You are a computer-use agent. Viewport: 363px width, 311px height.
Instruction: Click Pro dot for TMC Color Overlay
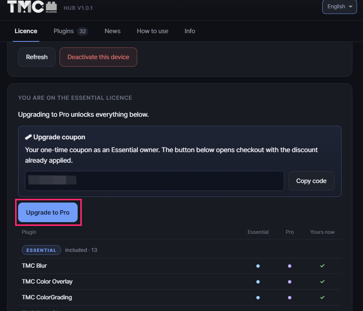coord(289,282)
